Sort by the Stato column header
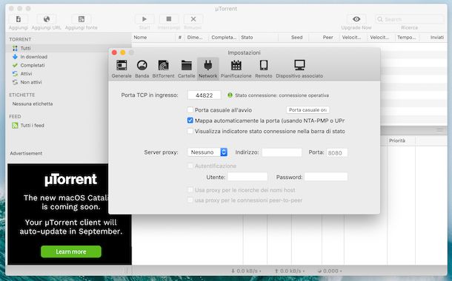Viewport: 452px width, 281px height. (x=259, y=38)
